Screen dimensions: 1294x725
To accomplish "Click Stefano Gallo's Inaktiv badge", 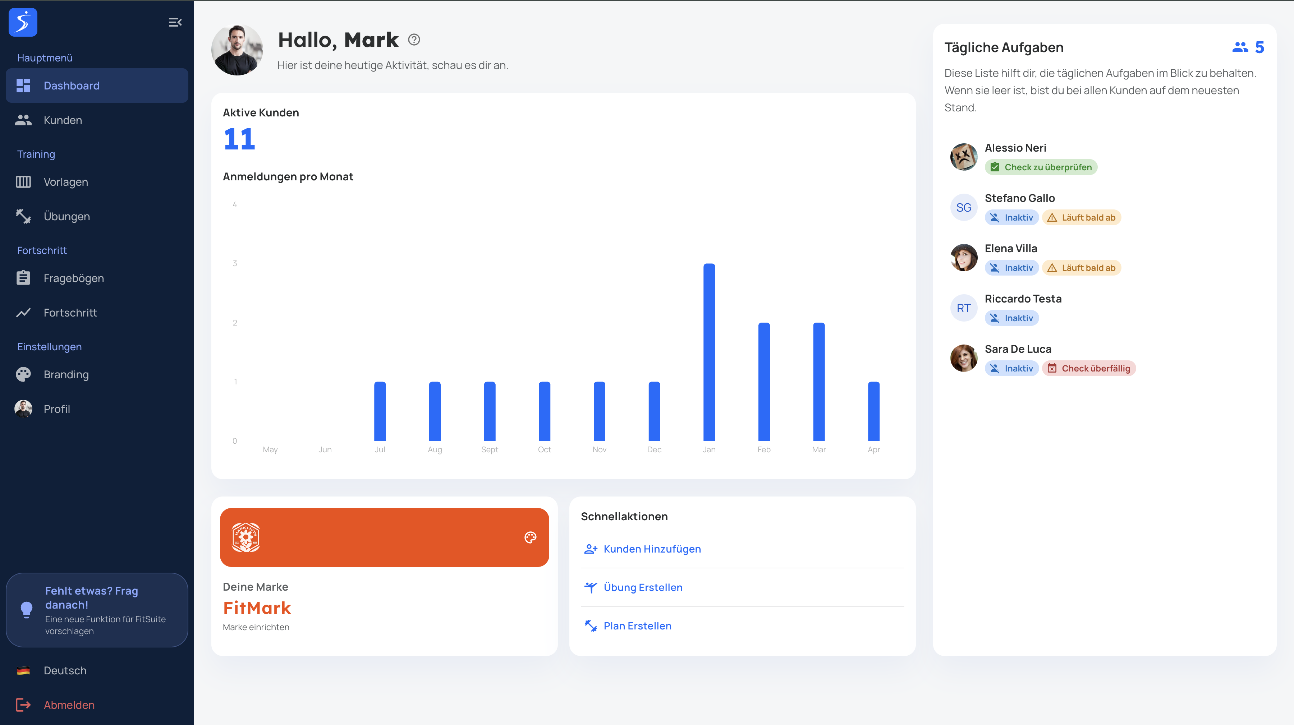I will [x=1012, y=217].
